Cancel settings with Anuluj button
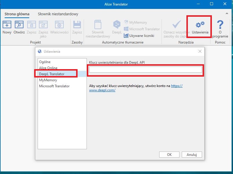This screenshot has width=233, height=174. pyautogui.click(x=192, y=155)
